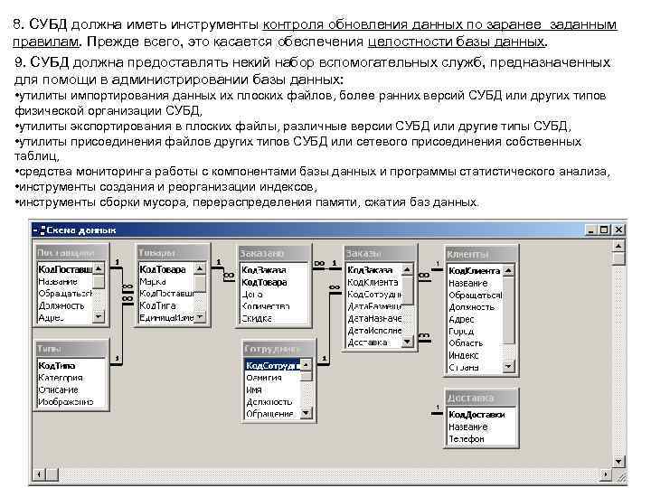Select the Клиенты table title bar
Screen dimensions: 651x488
pos(482,254)
